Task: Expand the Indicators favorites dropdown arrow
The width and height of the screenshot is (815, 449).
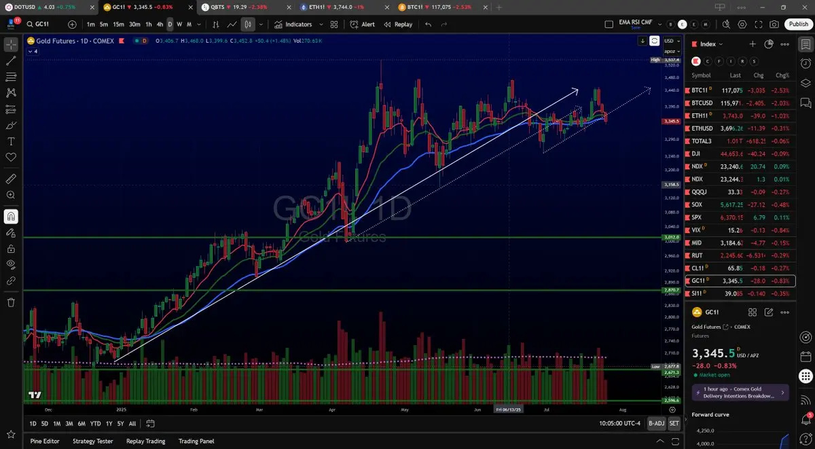Action: point(321,24)
